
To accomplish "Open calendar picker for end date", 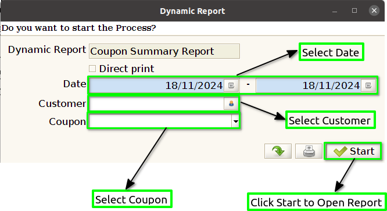I will point(368,85).
